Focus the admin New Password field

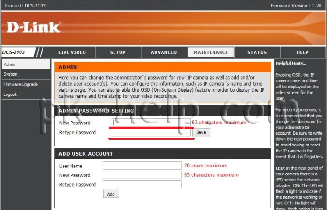coord(151,123)
